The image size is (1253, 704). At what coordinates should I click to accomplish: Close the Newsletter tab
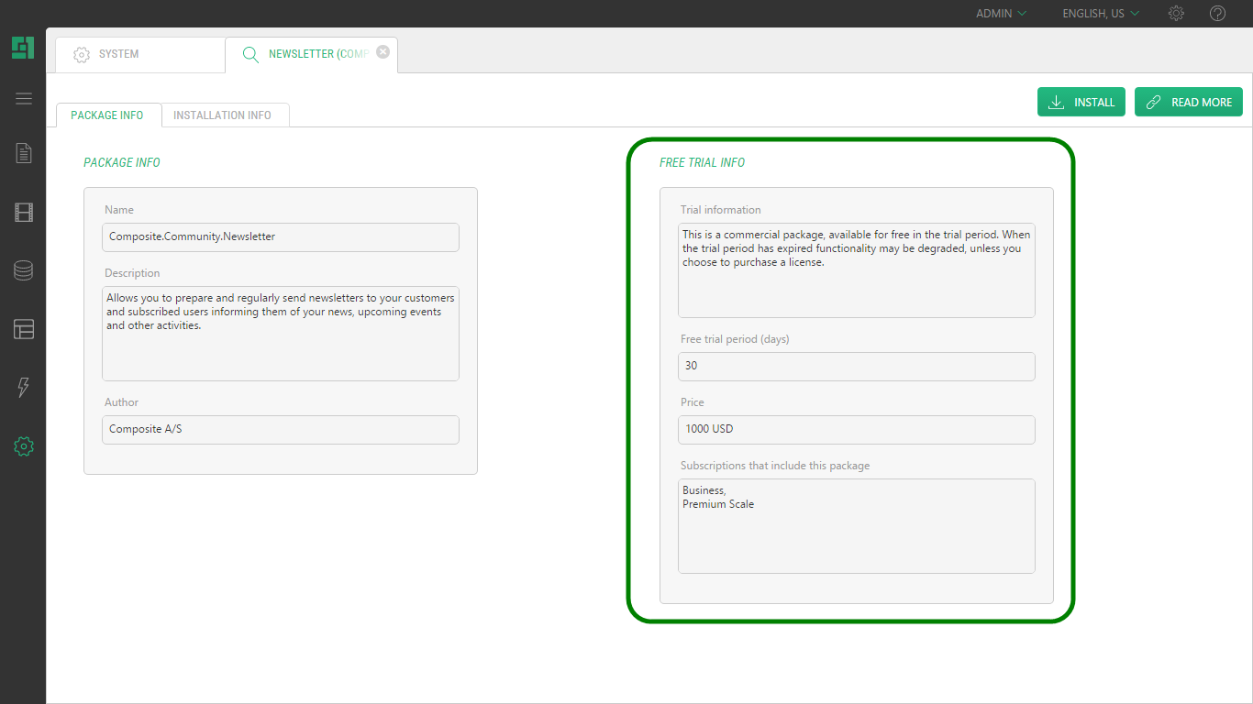coord(383,52)
